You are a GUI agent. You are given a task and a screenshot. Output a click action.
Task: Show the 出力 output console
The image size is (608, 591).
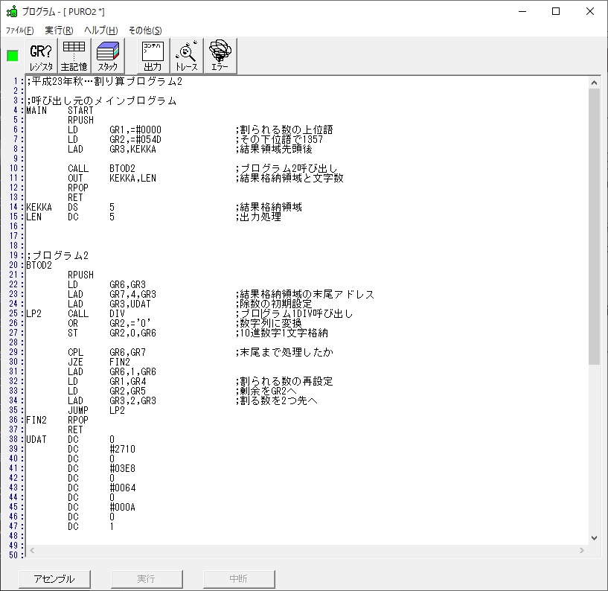point(153,56)
